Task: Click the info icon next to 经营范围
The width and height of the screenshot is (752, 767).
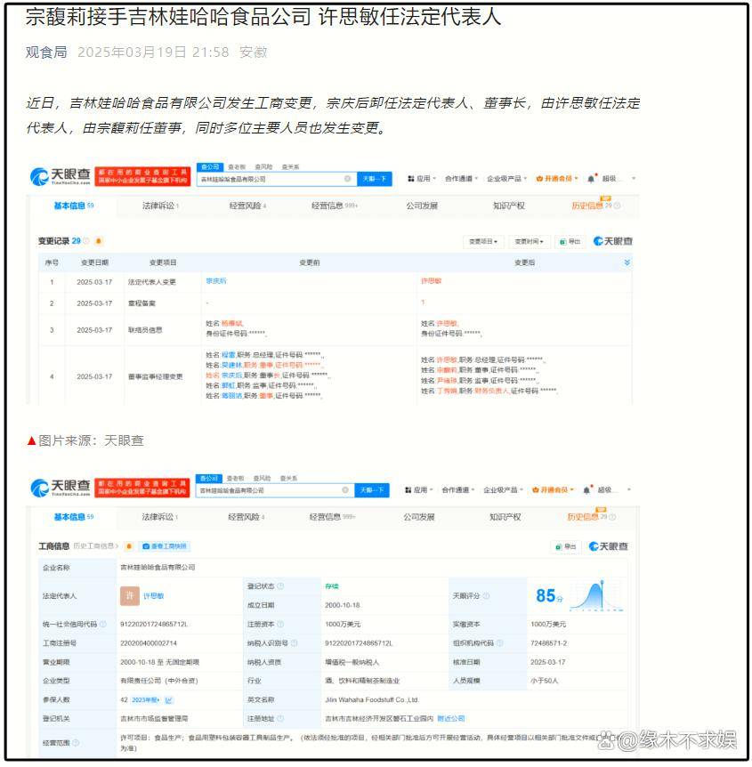Action: point(76,742)
